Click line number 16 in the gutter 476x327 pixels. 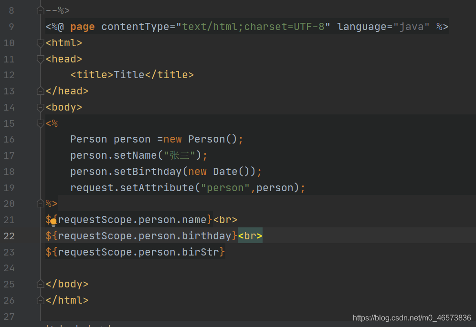(9, 139)
